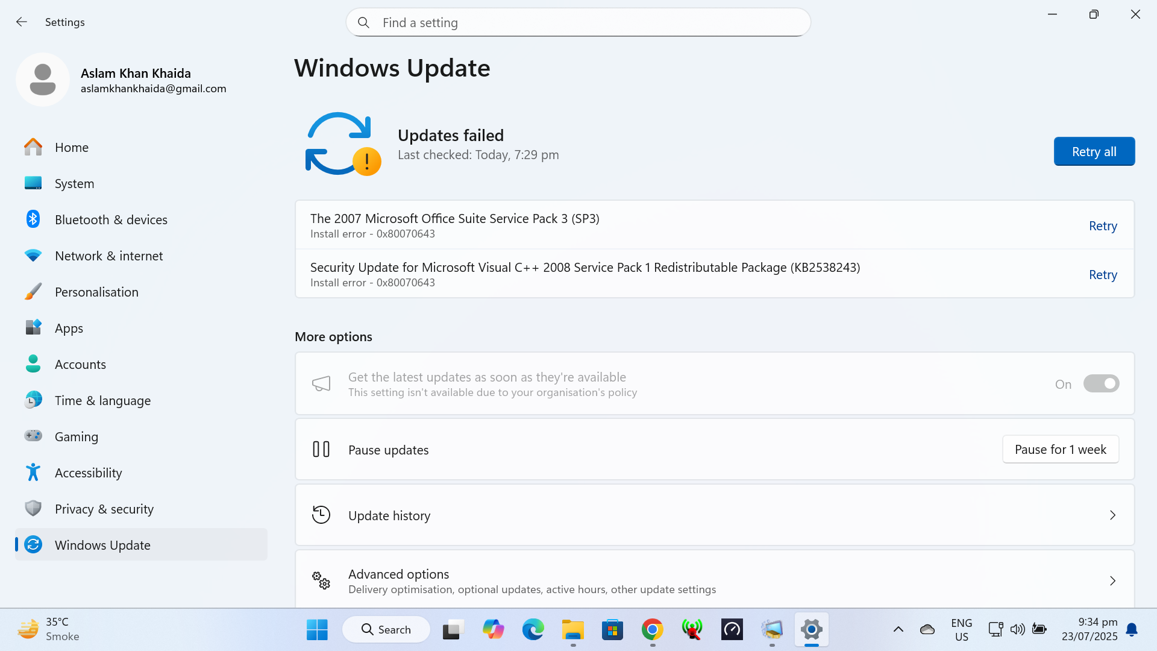
Task: Click the search magnifier icon in settings box
Action: click(x=363, y=23)
